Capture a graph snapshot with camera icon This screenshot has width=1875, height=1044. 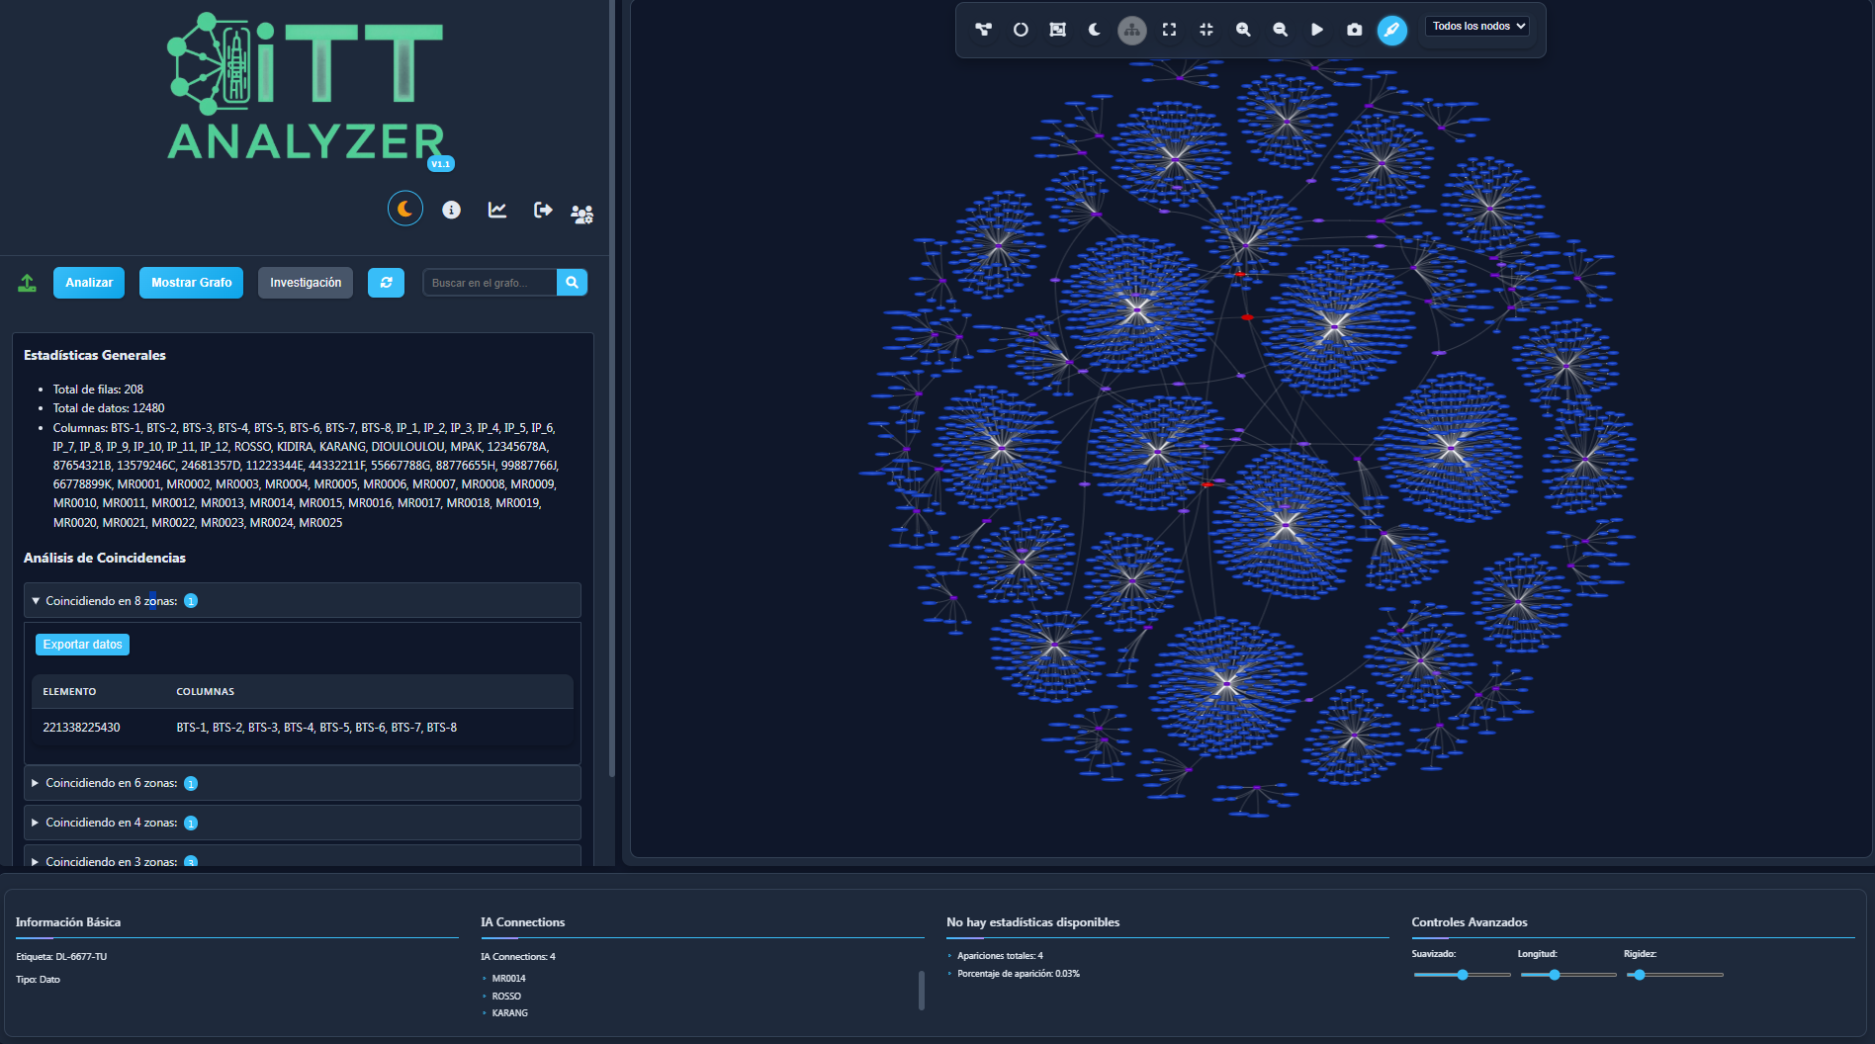tap(1355, 30)
